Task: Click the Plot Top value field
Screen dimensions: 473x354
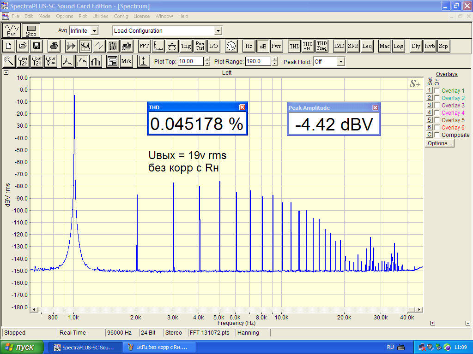Action: point(190,61)
